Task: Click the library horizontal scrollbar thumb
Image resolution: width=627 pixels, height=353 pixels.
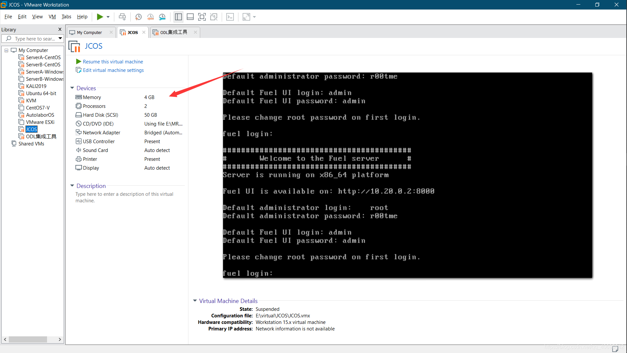Action: [x=28, y=340]
